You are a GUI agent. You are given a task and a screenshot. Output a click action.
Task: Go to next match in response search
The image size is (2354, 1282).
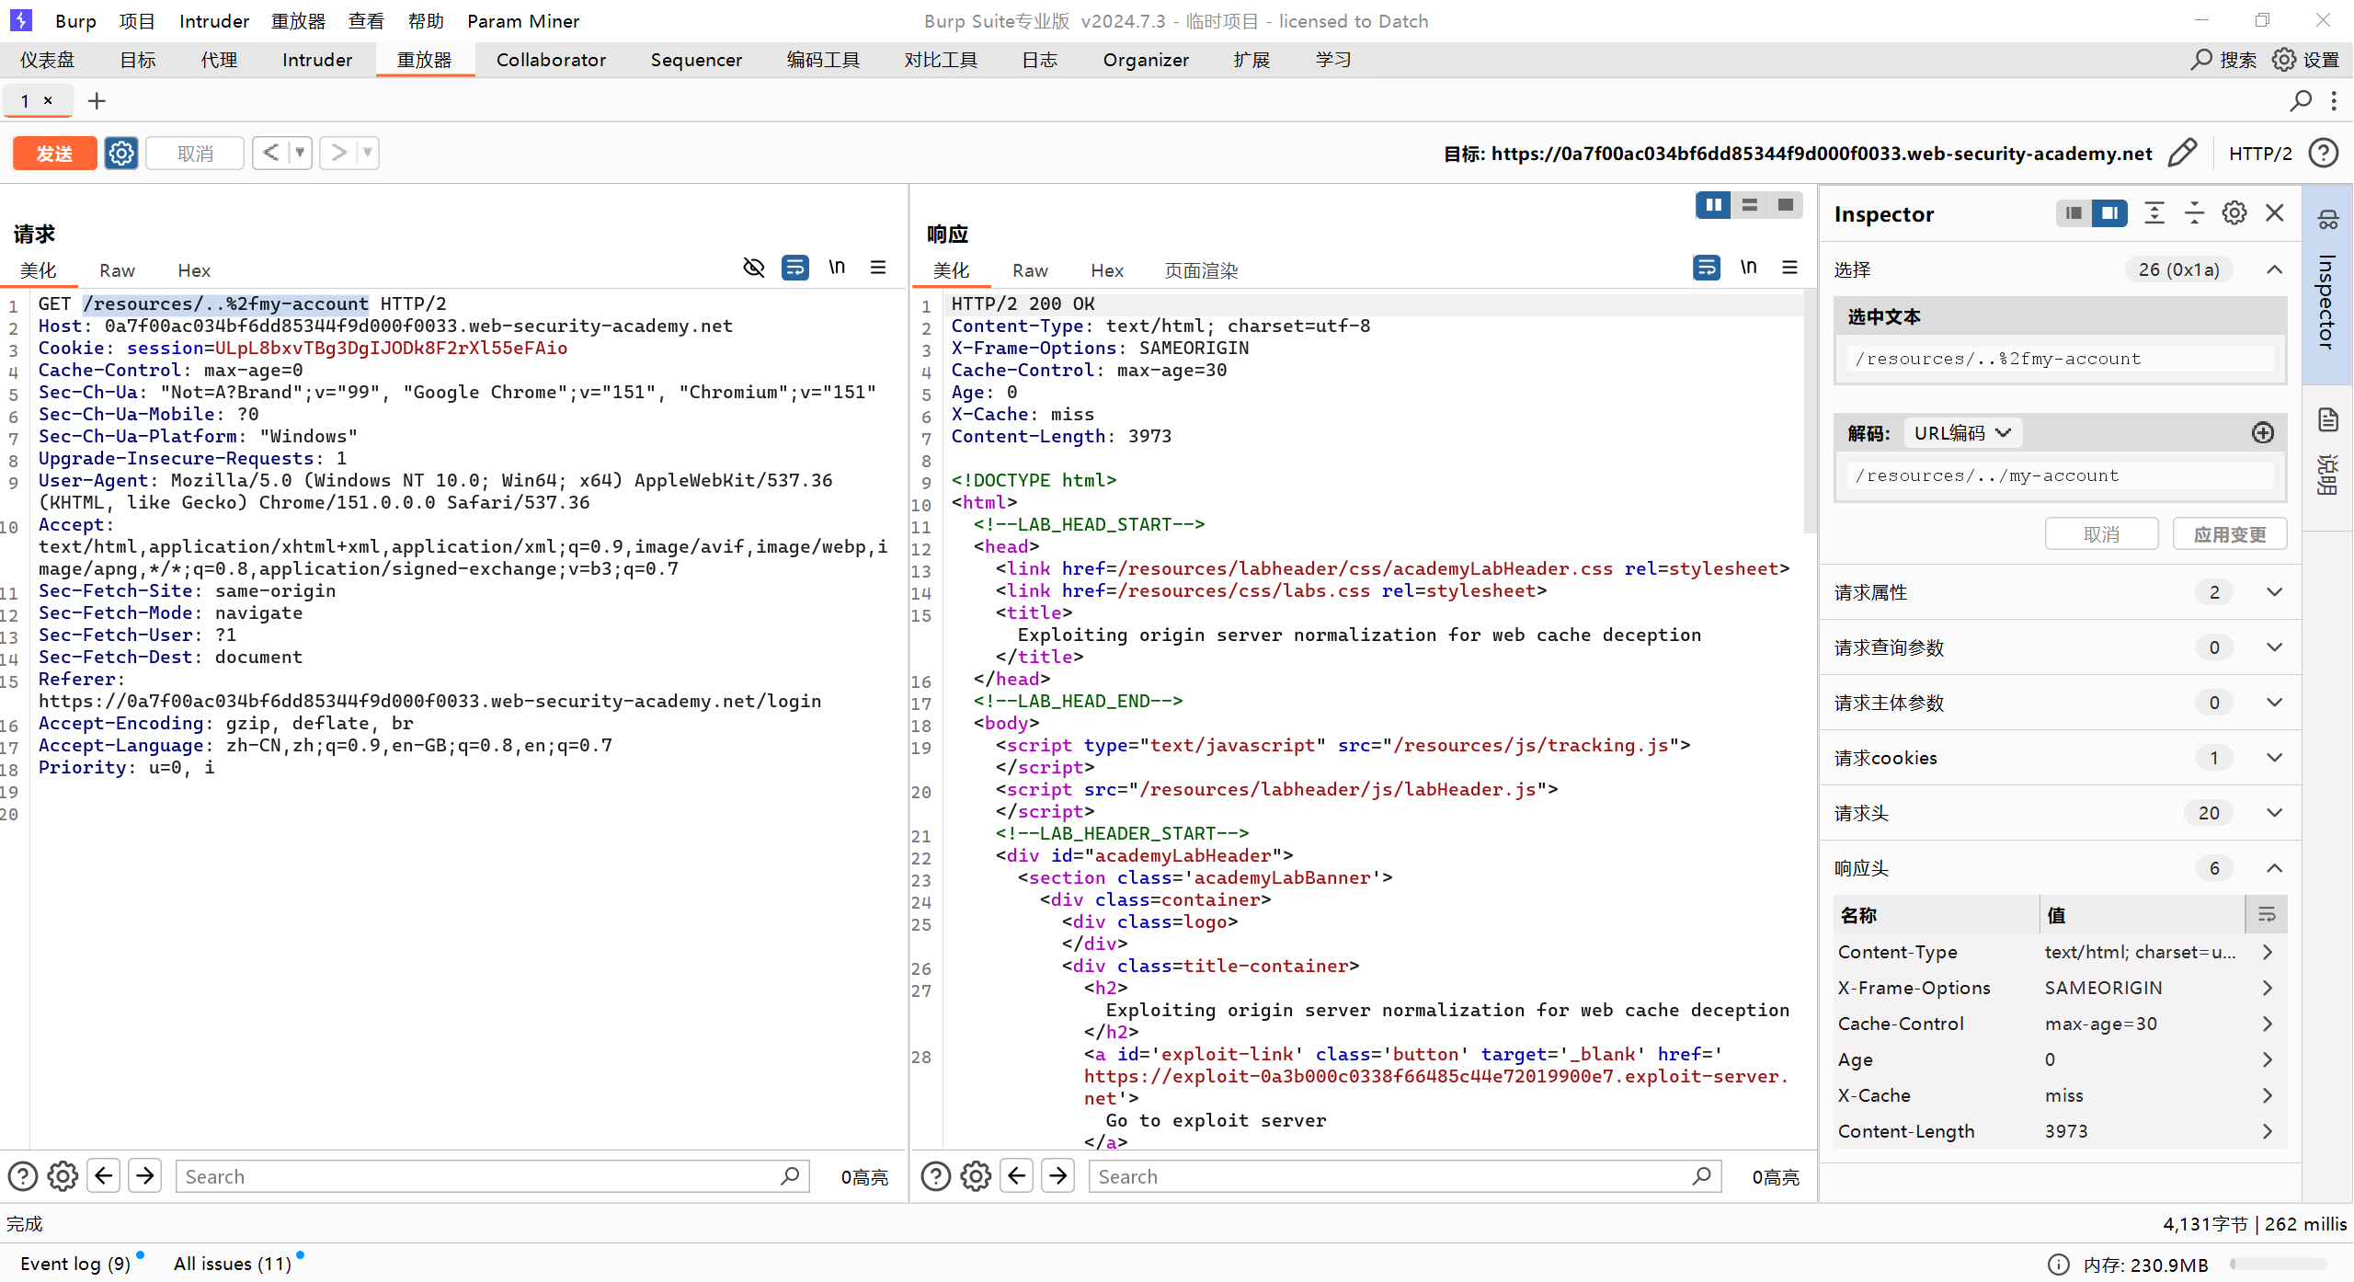pyautogui.click(x=1058, y=1176)
